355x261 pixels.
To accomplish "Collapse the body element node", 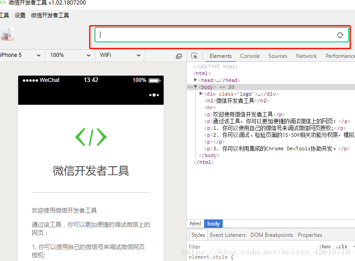I will coord(195,87).
